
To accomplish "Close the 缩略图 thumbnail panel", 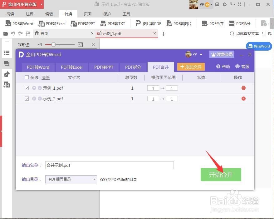I will [x=94, y=45].
